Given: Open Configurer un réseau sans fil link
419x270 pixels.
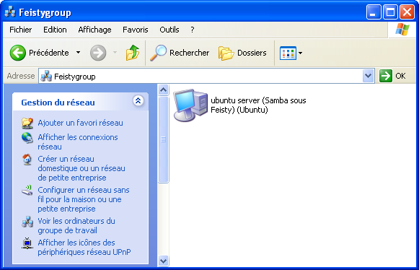Looking at the screenshot, I should click(84, 199).
